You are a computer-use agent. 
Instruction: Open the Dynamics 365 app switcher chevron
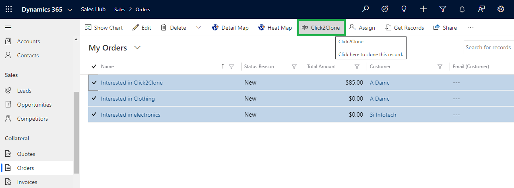70,10
